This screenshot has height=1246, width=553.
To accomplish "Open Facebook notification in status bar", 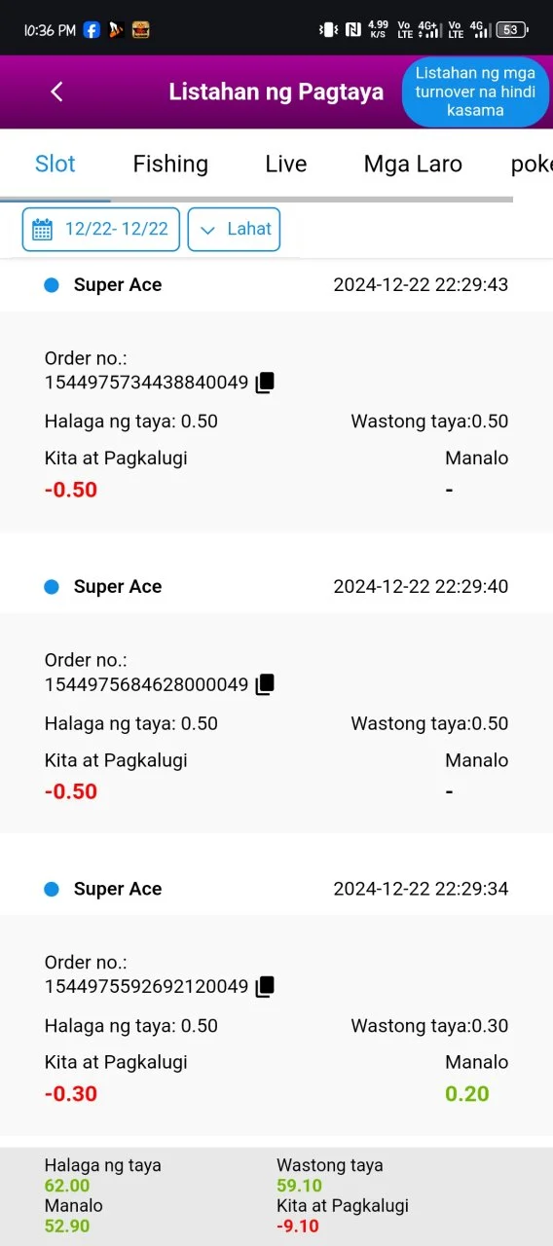I will coord(92,30).
